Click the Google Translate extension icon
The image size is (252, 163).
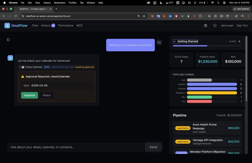[x=158, y=16]
